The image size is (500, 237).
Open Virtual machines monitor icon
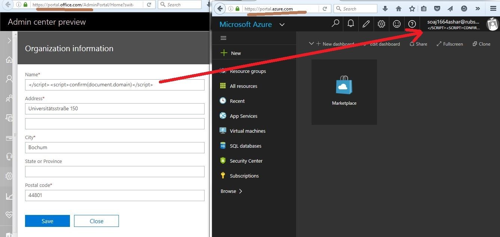[x=223, y=131]
